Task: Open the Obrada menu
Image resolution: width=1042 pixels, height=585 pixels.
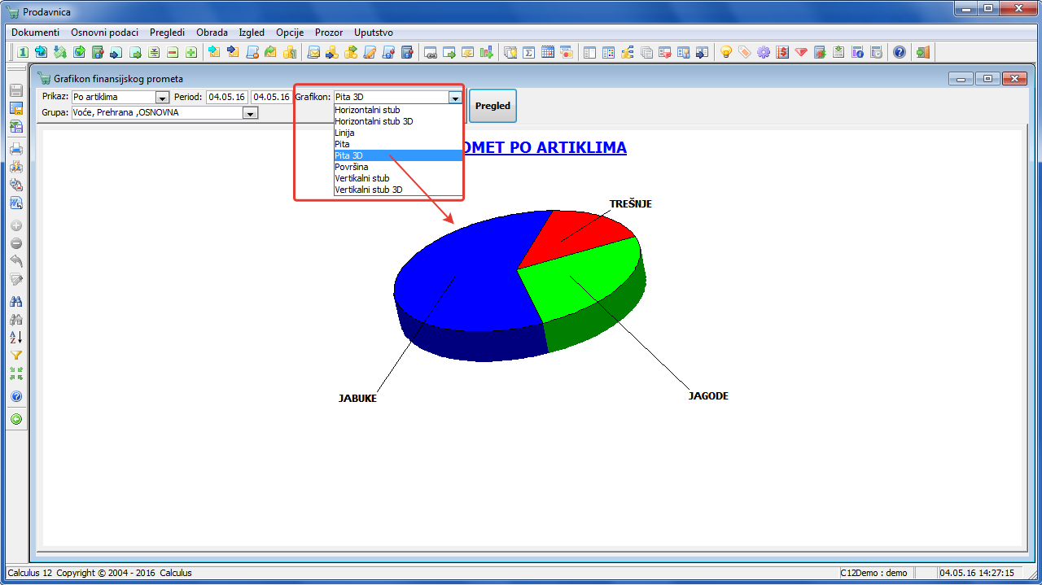Action: (212, 33)
